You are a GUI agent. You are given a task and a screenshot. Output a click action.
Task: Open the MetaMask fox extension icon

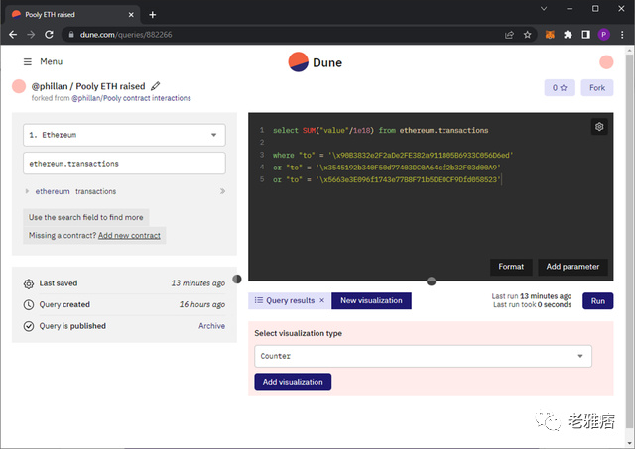click(x=550, y=34)
